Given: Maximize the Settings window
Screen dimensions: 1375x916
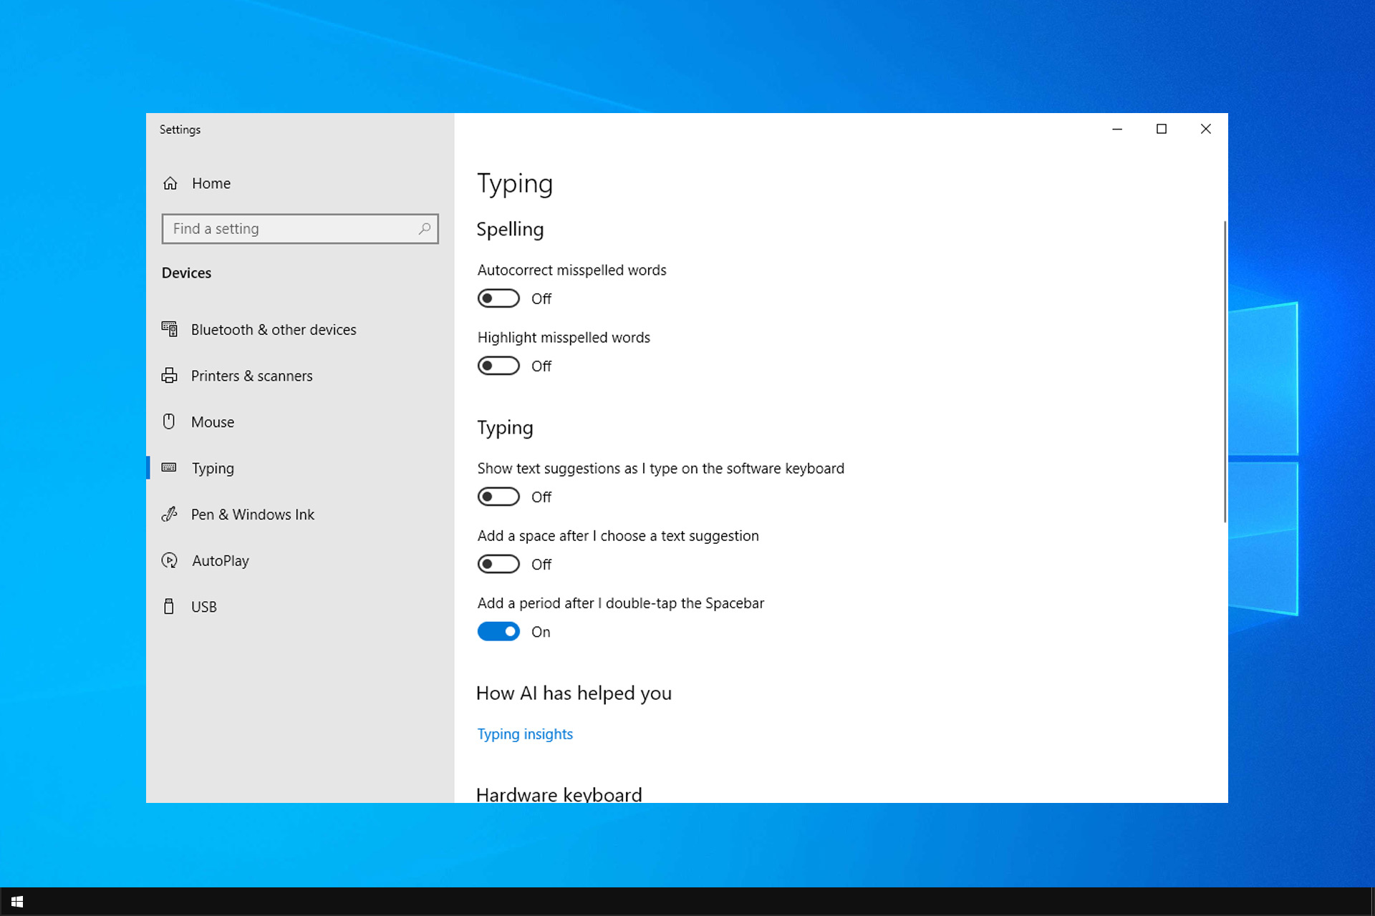Looking at the screenshot, I should click(x=1162, y=129).
